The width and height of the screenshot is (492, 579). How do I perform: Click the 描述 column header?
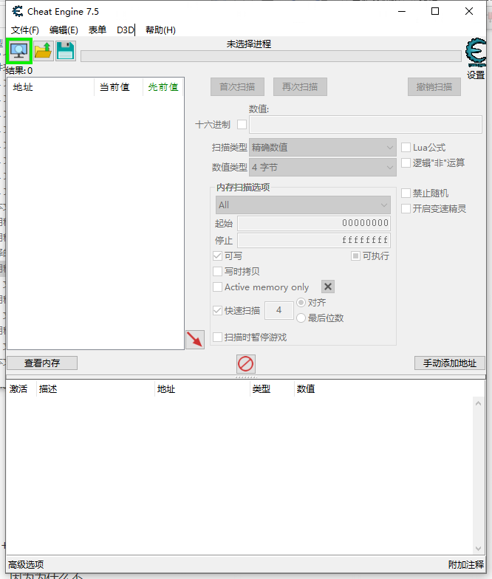pyautogui.click(x=95, y=388)
